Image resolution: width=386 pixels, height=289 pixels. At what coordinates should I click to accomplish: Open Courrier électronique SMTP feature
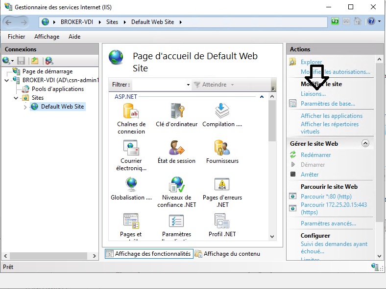[131, 156]
